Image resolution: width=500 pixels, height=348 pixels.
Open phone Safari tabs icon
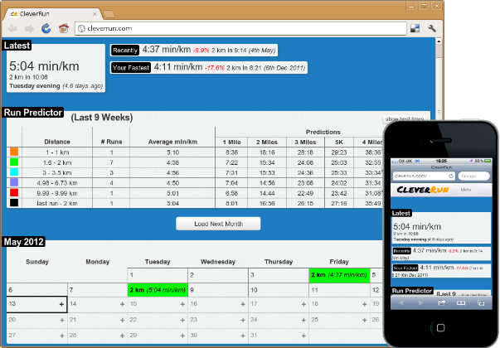point(481,302)
